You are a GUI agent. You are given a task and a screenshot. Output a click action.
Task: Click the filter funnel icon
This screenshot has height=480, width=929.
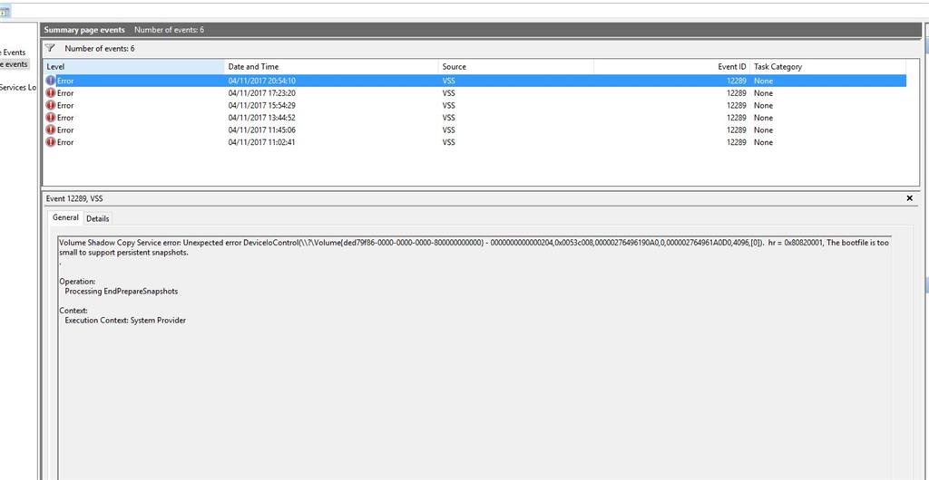(51, 48)
